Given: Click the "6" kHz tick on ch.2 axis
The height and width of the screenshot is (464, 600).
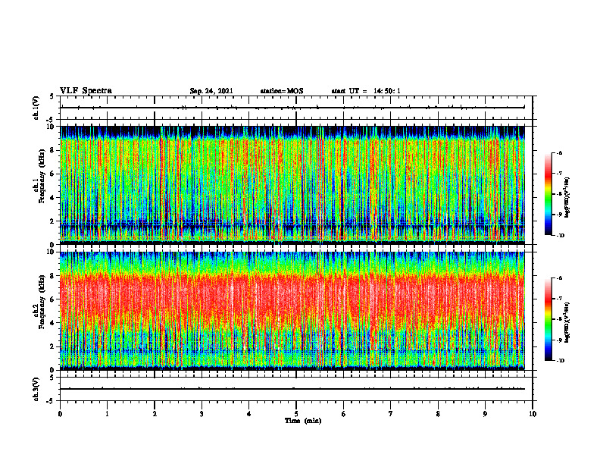Looking at the screenshot, I should pyautogui.click(x=52, y=299).
